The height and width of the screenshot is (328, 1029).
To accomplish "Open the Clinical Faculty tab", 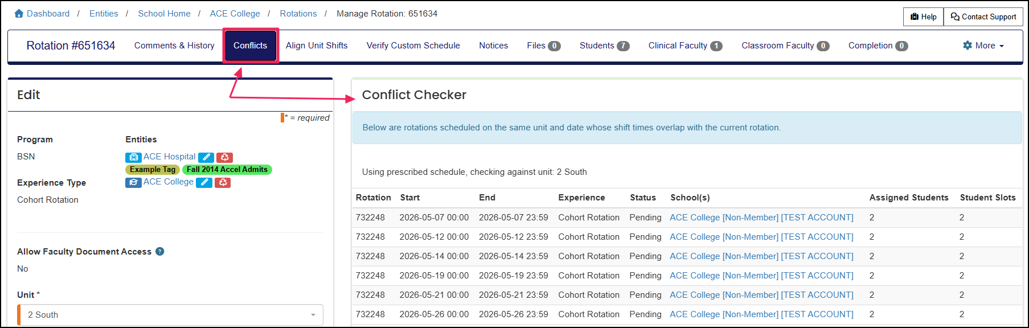I will (x=686, y=46).
